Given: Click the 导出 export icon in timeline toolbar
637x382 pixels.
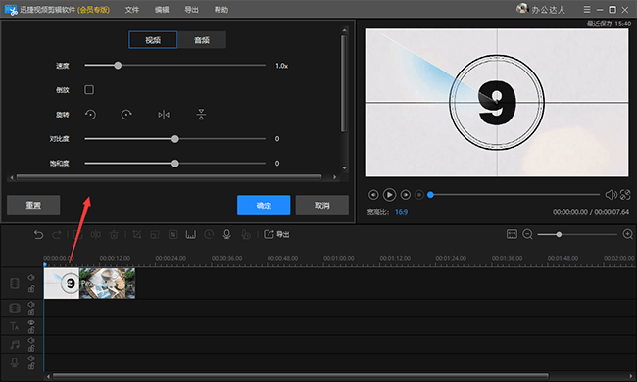Looking at the screenshot, I should (276, 234).
